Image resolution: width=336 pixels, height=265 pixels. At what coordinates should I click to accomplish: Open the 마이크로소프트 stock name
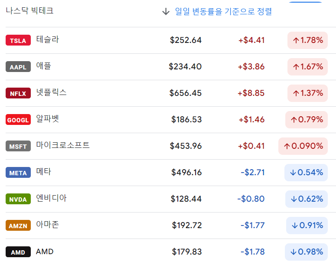pyautogui.click(x=63, y=145)
